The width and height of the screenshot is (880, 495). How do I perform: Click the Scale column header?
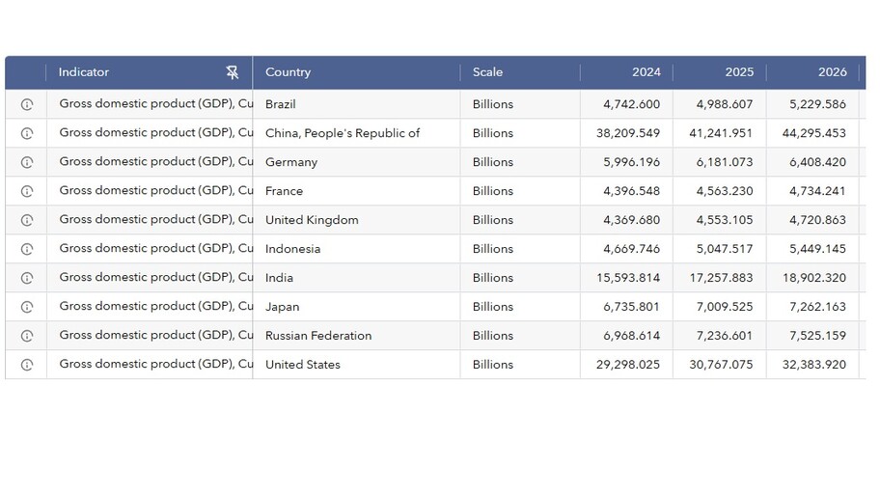point(487,72)
